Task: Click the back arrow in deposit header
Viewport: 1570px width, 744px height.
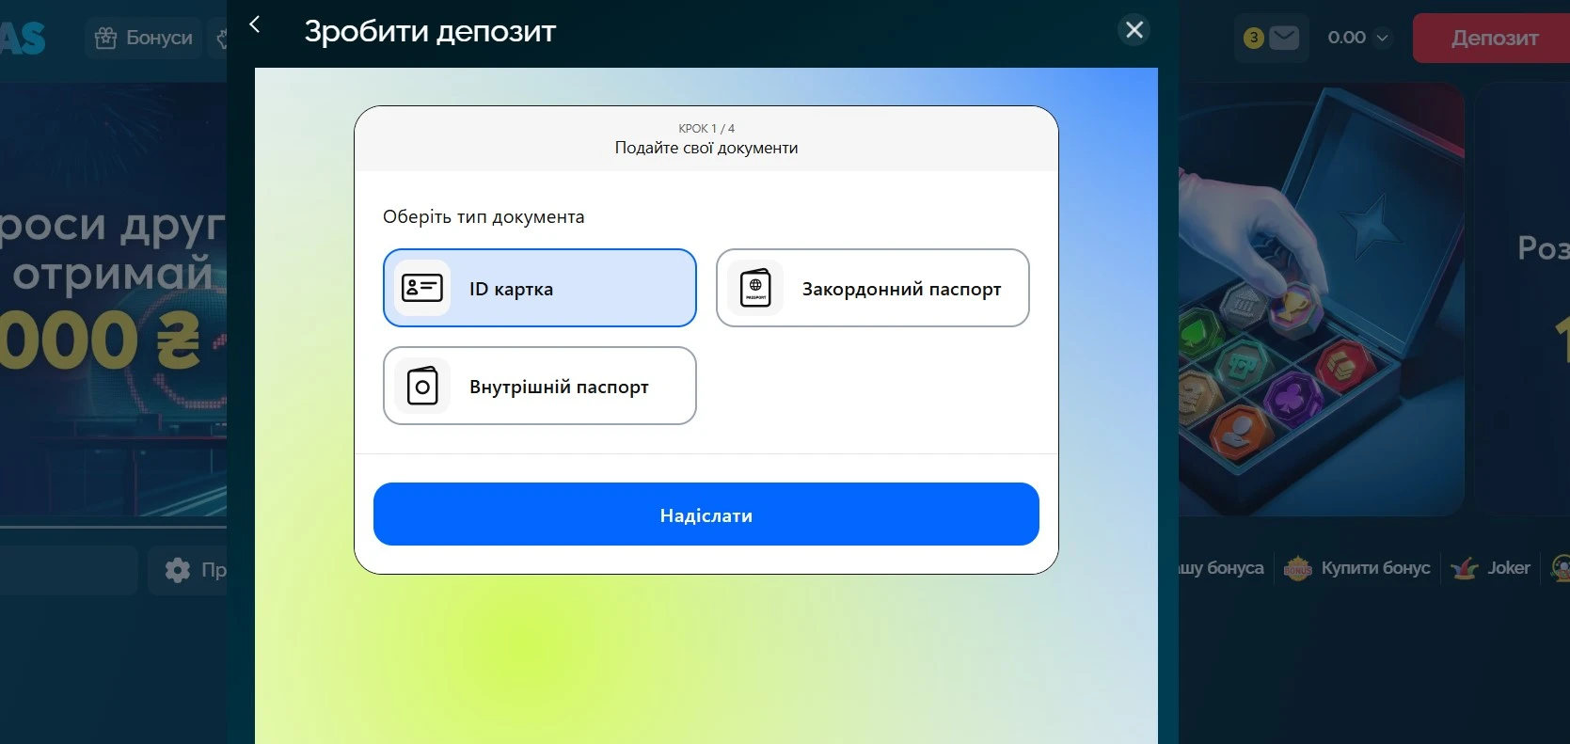Action: coord(254,25)
